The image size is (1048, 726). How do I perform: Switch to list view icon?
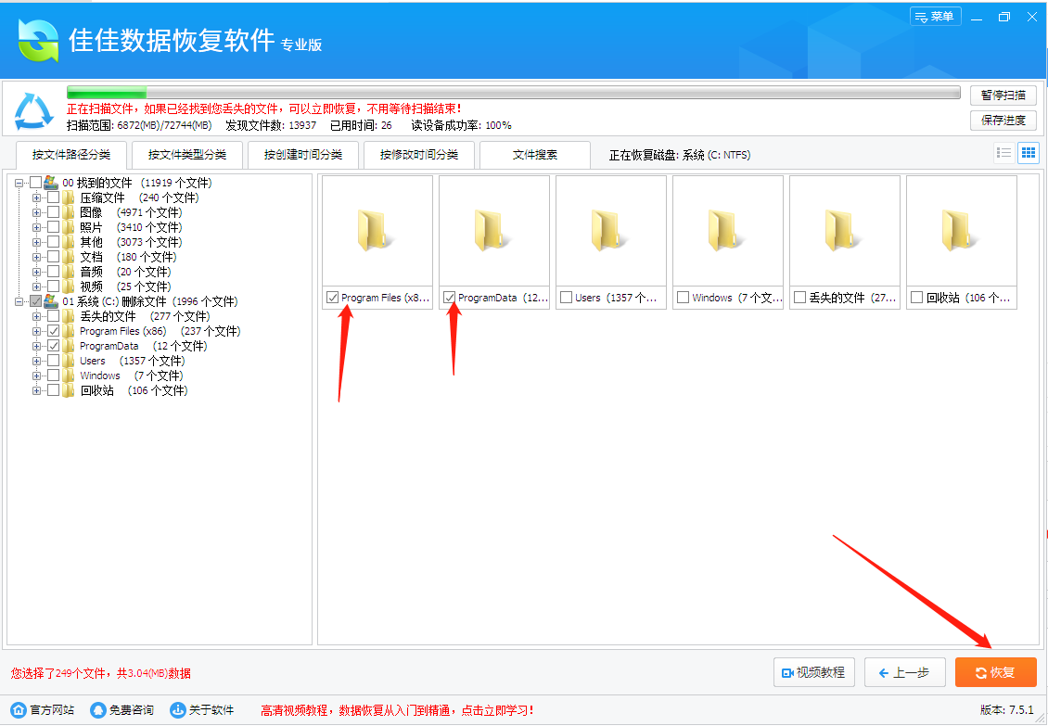point(1003,153)
